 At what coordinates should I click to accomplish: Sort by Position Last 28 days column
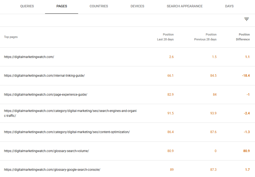pyautogui.click(x=165, y=37)
